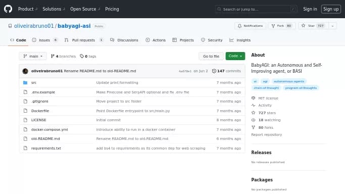Click the Notifications bell button
Image resolution: width=345 pixels, height=194 pixels.
250,26
